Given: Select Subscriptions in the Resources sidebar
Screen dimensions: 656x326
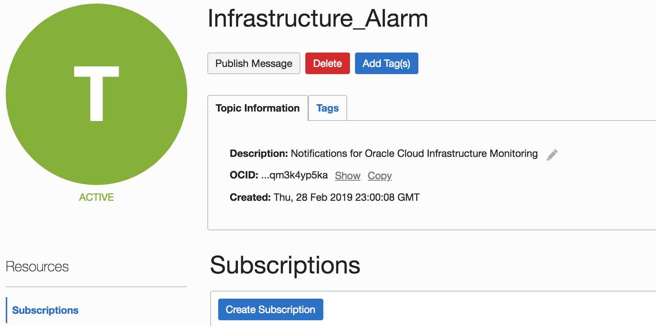Looking at the screenshot, I should 45,310.
